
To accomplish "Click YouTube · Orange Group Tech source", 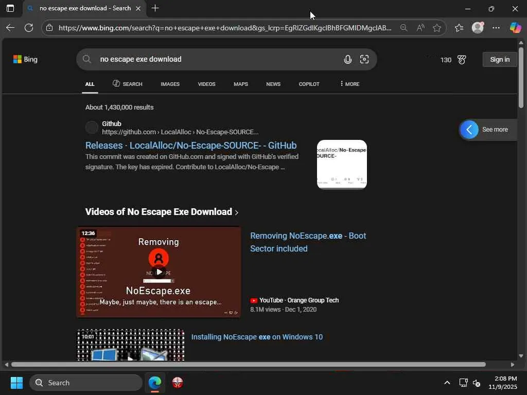I will pos(294,300).
